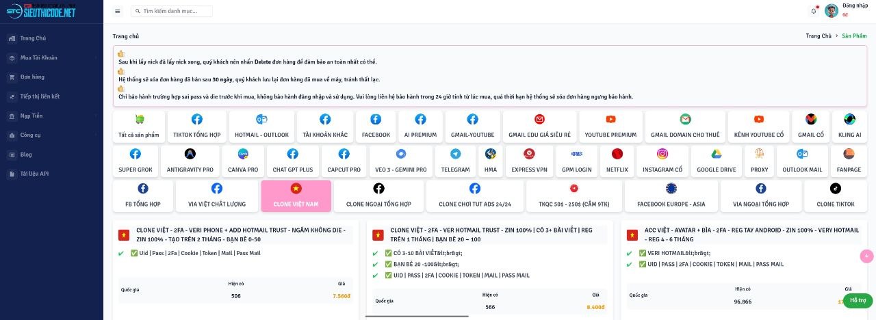Expand the Nạp Tiền sidebar menu

[x=51, y=116]
